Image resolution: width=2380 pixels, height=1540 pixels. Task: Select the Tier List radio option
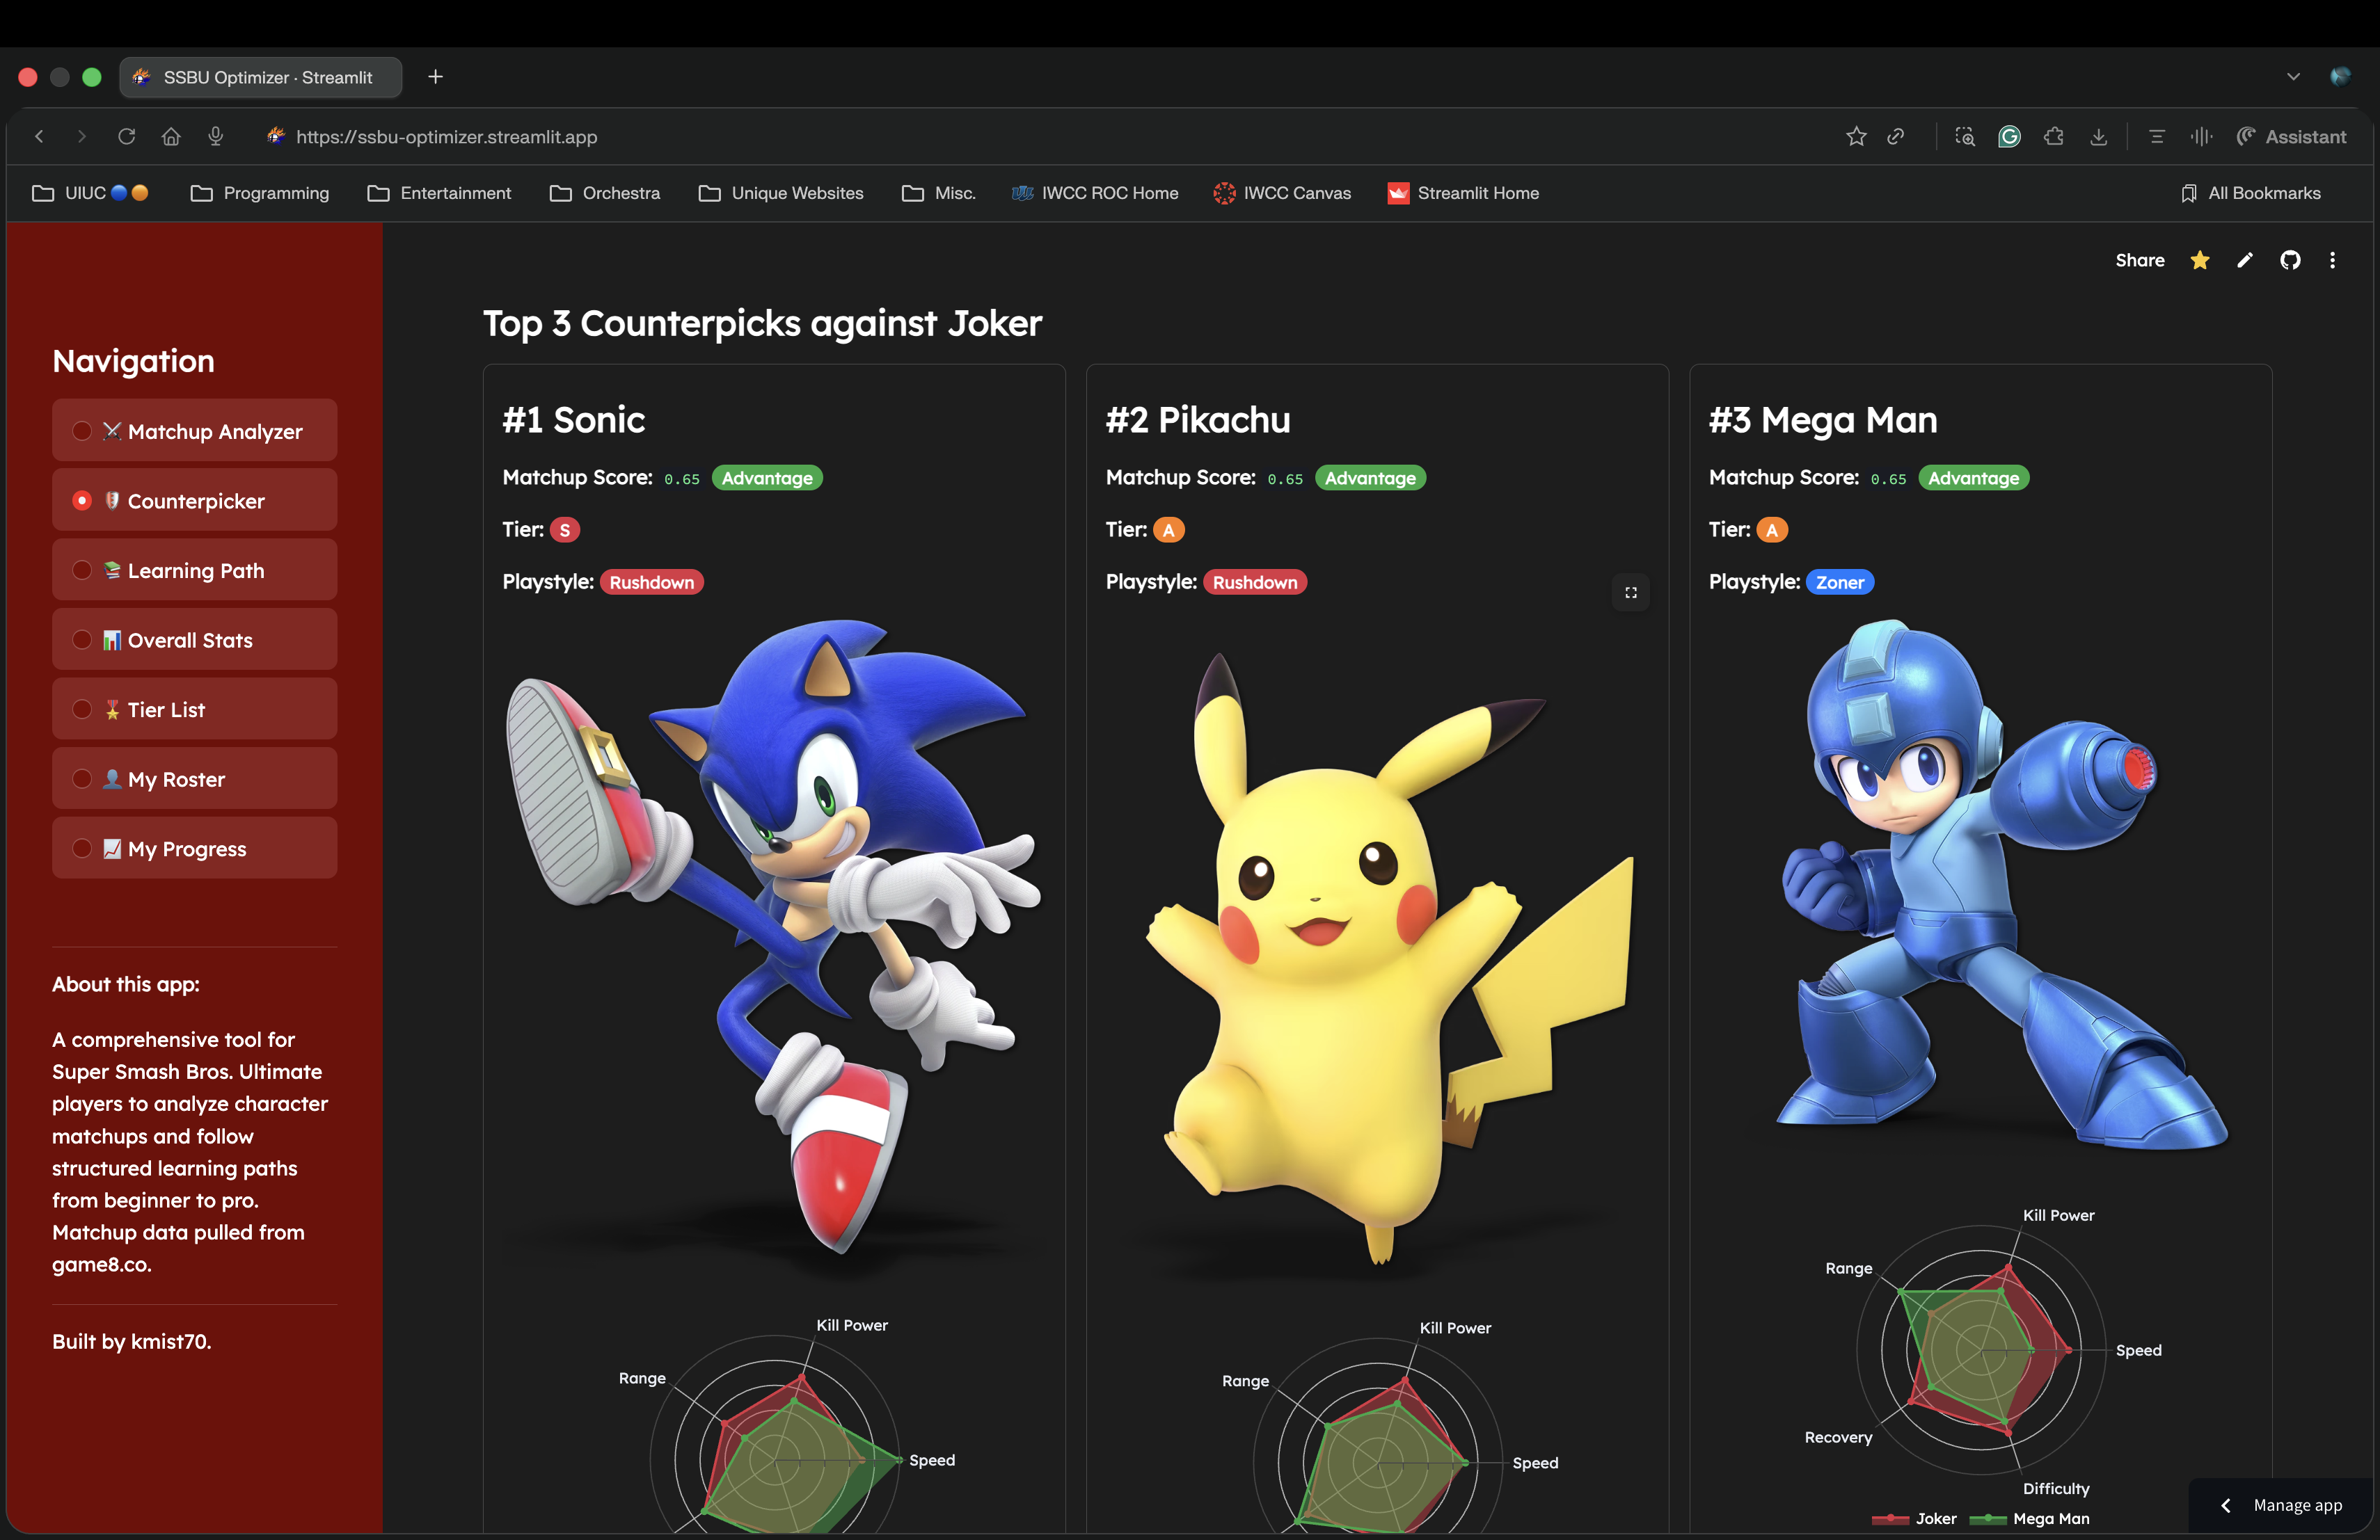(194, 709)
